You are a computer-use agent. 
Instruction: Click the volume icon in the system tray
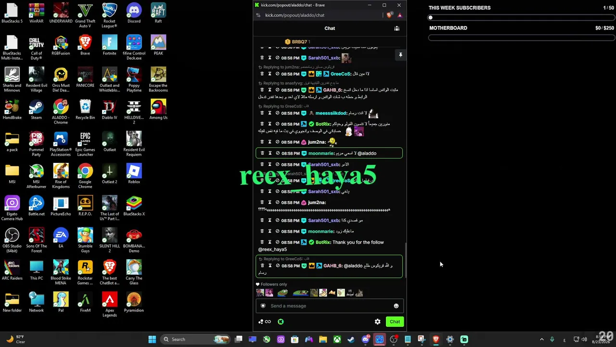tap(585, 339)
